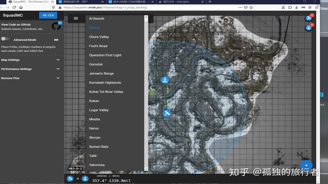Switch to the 战术小队新人日经问题合集 tab
This screenshot has width=328, height=184.
point(131,2)
